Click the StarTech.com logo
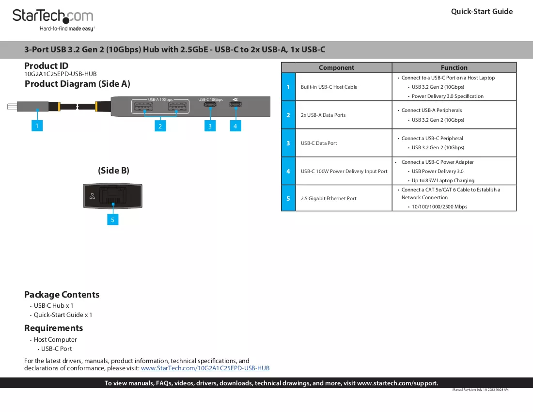The height and width of the screenshot is (412, 533). 53,20
